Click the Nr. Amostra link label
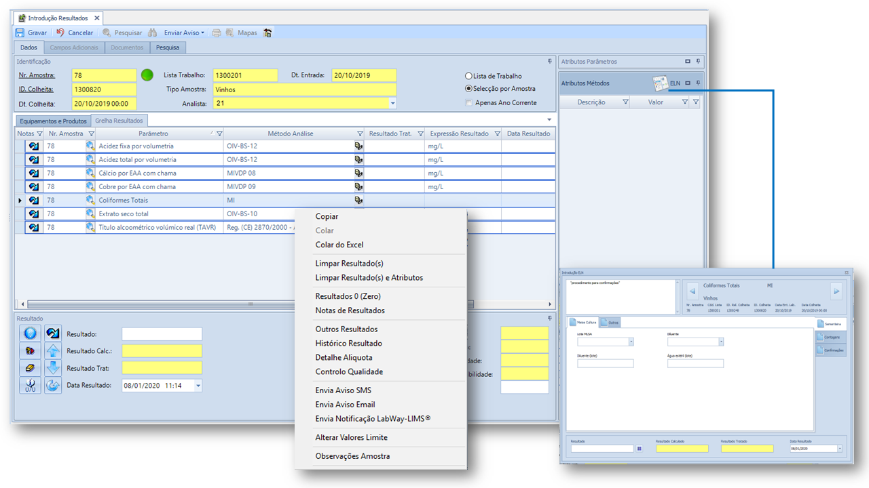 tap(37, 75)
